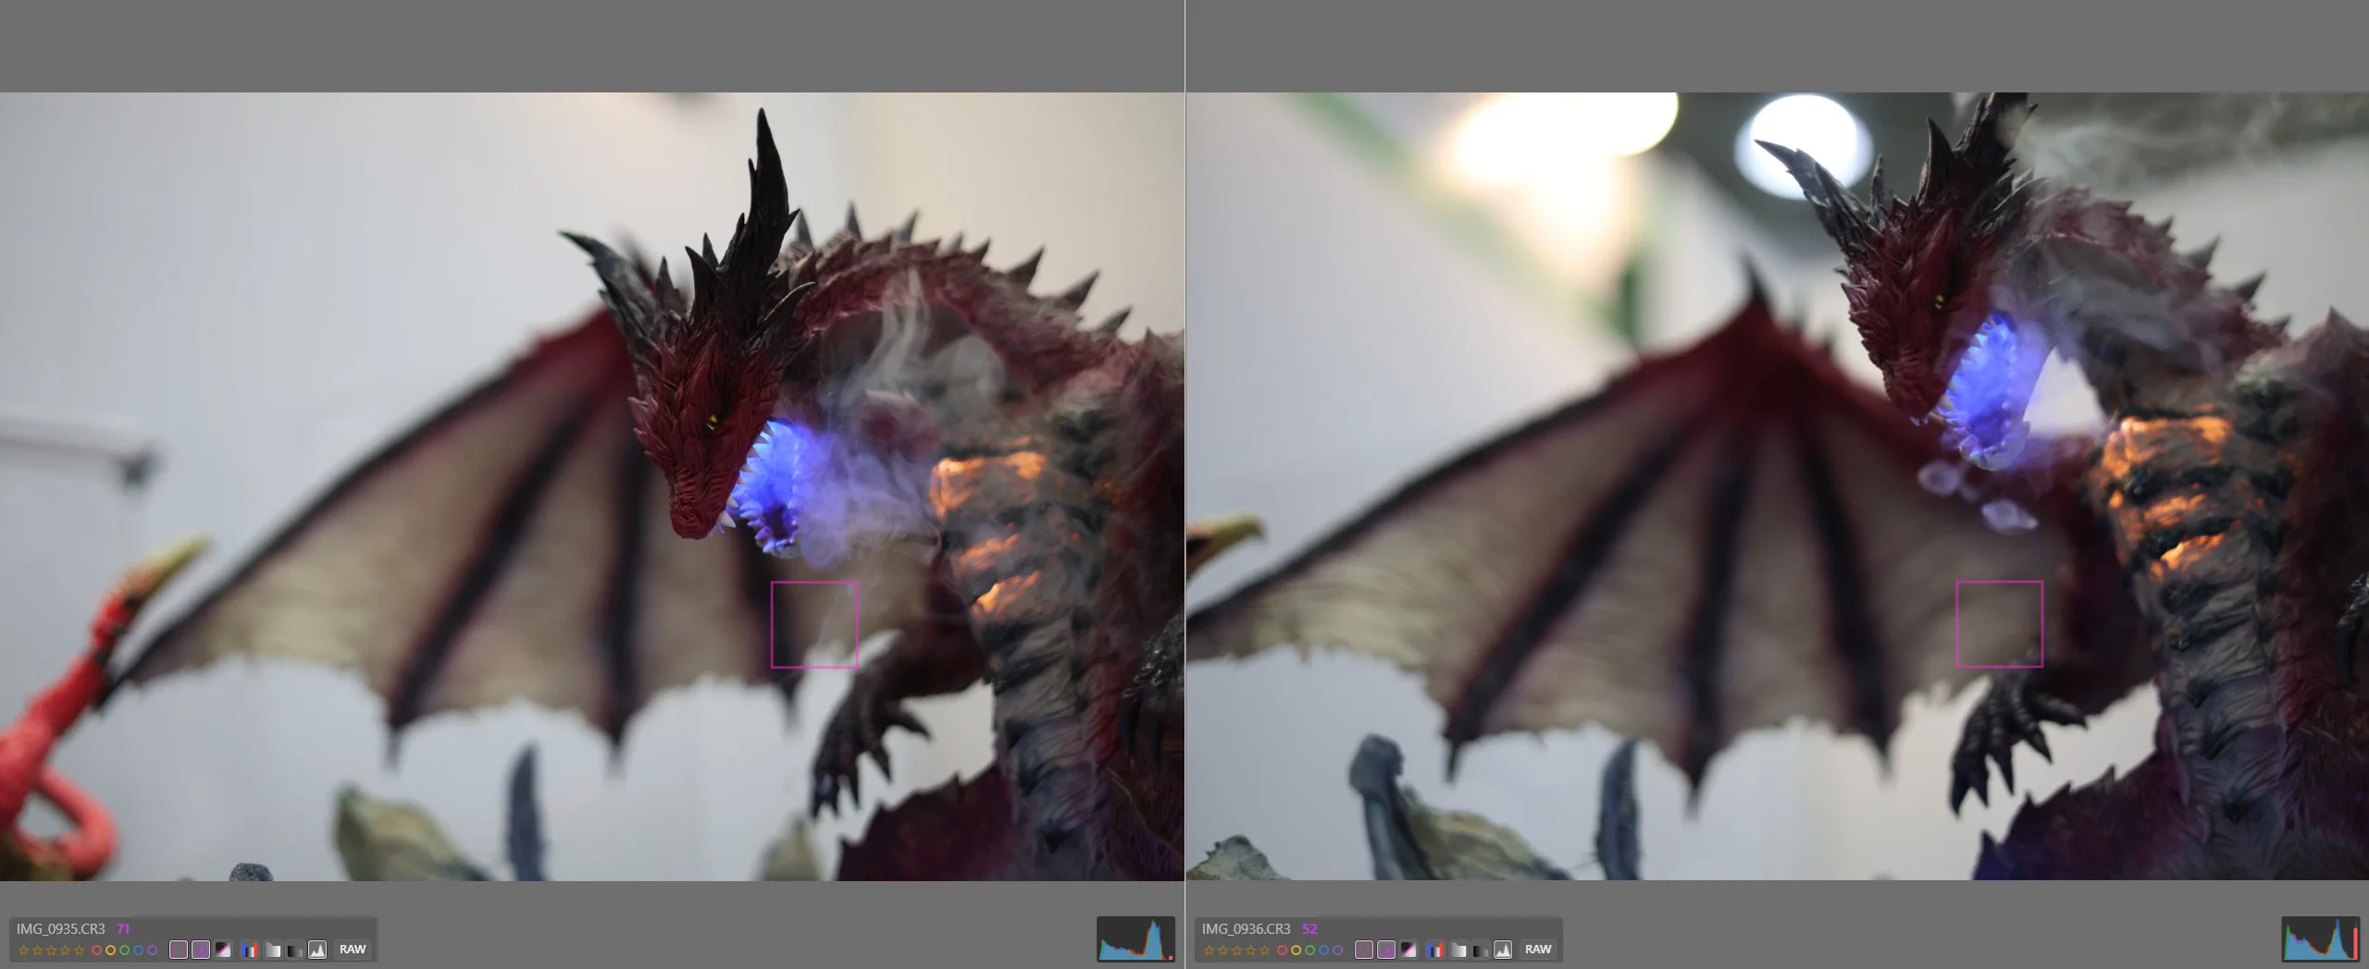
Task: Click shadows gradient icon for IMG_0935.CR3
Action: pos(295,950)
